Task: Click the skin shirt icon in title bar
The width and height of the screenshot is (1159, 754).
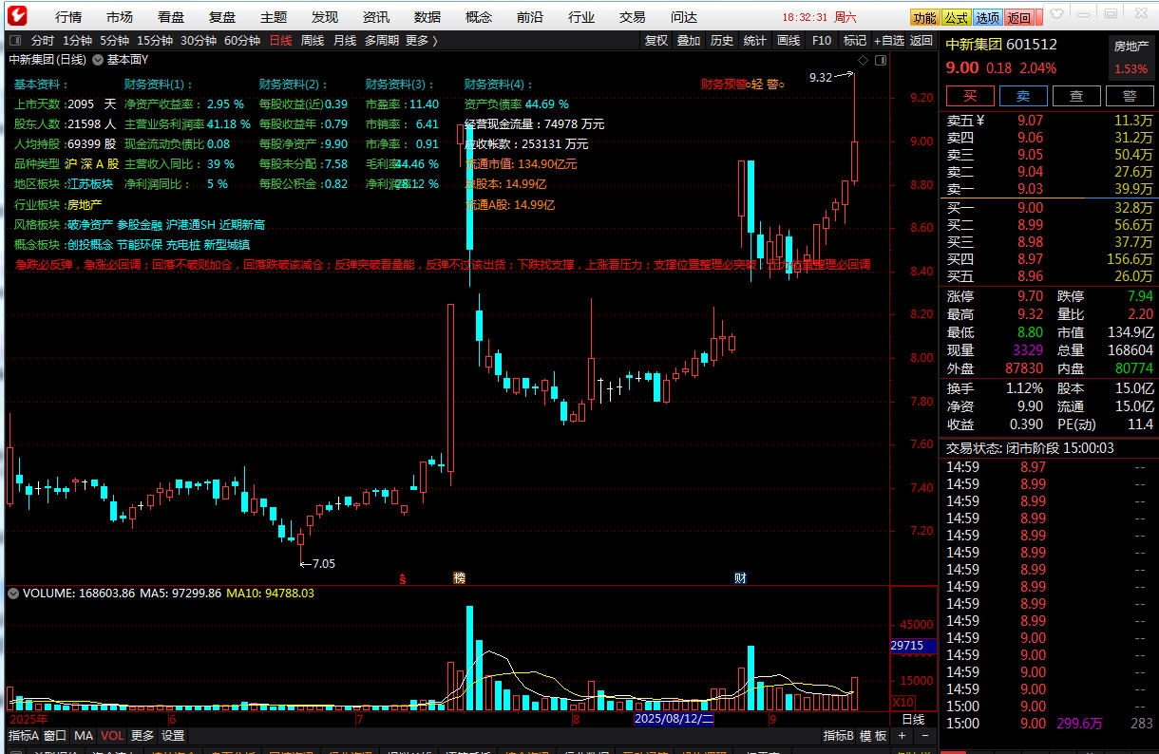Action: pos(1055,15)
